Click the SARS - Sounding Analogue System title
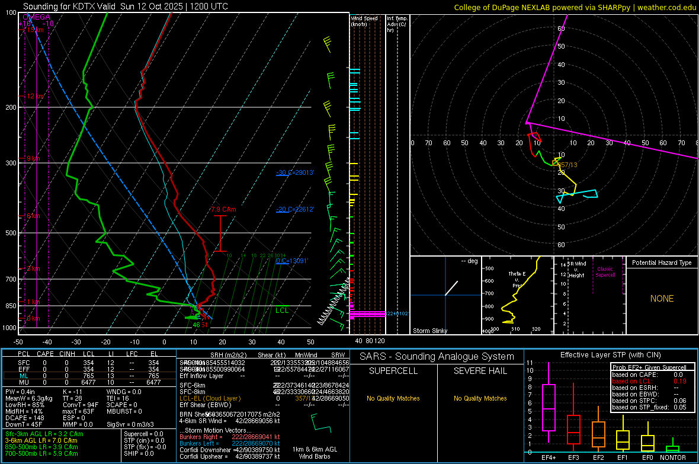The width and height of the screenshot is (699, 464). (437, 357)
